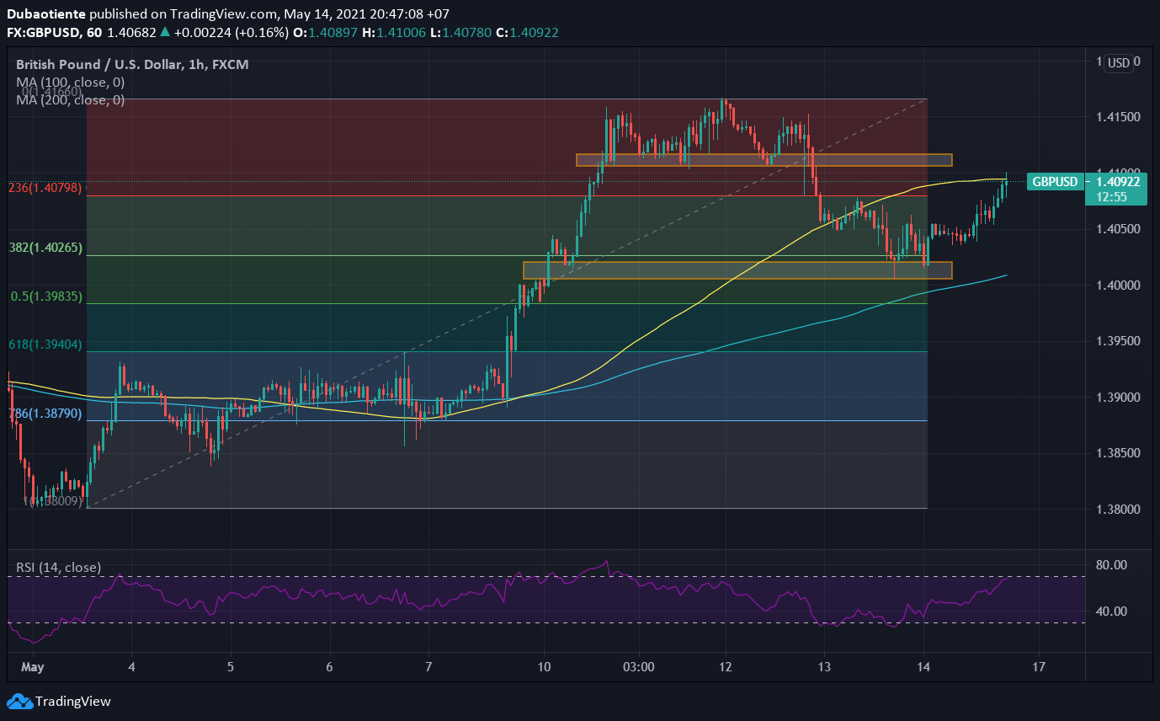
Task: Click the date 10 on time axis
Action: 544,666
